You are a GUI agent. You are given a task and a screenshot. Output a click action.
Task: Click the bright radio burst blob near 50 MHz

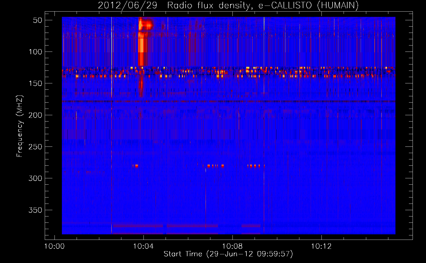pos(146,25)
